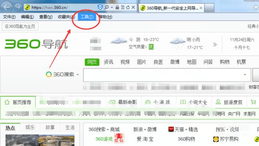
Task: Click the compatibility view icon
Action: (122, 7)
